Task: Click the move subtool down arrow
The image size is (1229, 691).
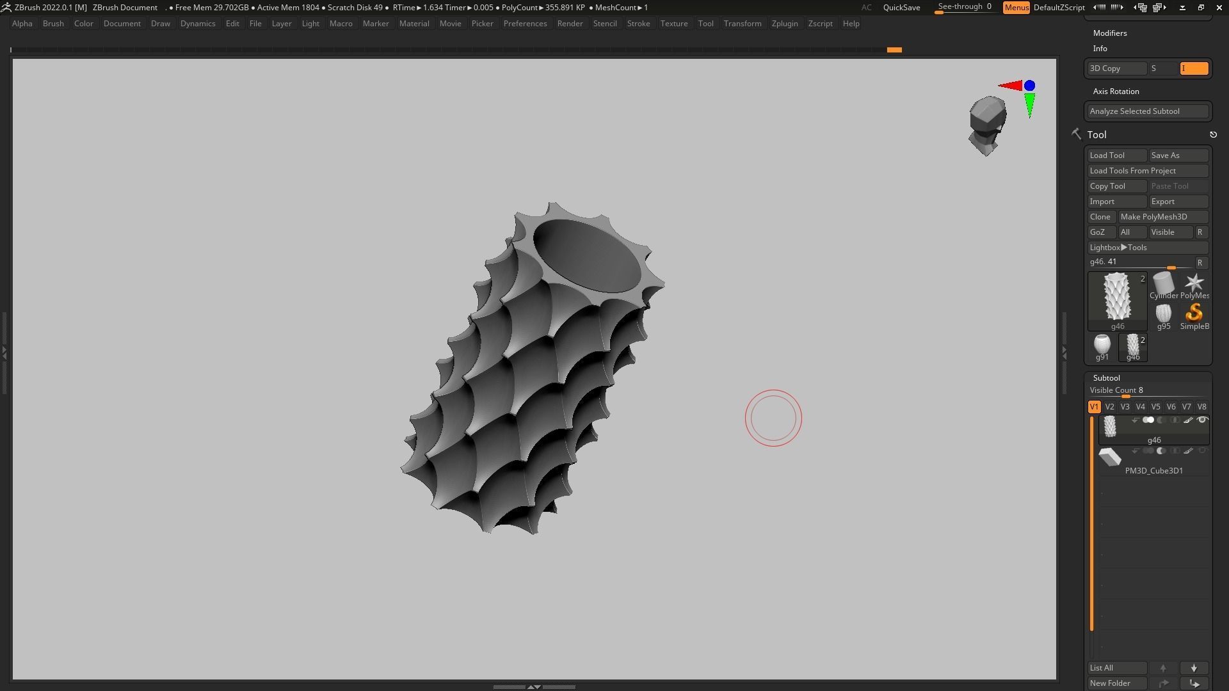Action: (1194, 668)
